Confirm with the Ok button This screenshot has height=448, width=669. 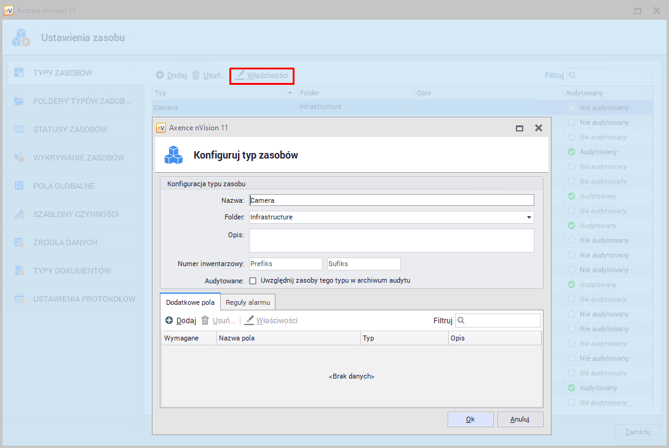point(470,419)
